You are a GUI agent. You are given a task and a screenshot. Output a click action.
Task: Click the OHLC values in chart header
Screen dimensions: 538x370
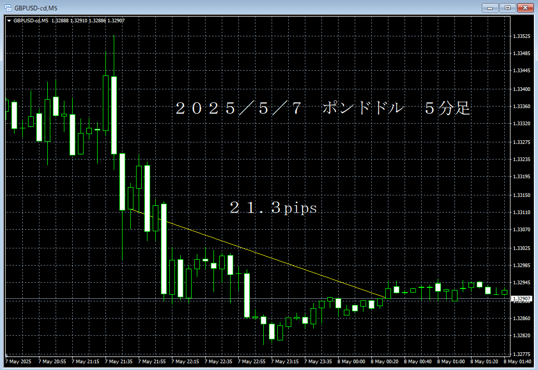88,21
